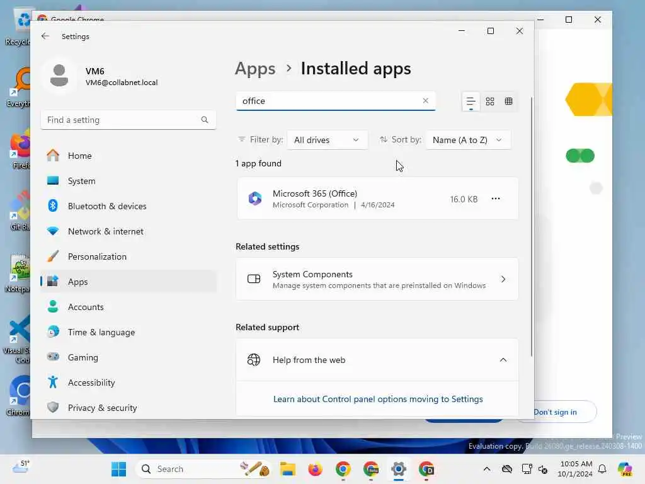Go back with the Settings back arrow
The width and height of the screenshot is (645, 484).
(45, 36)
